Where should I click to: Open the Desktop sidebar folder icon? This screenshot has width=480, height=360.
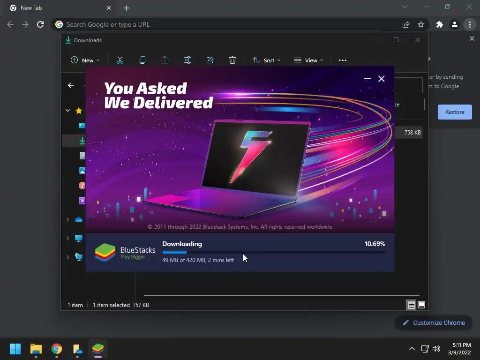[82, 126]
